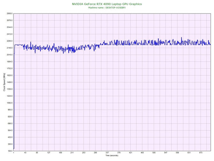Click the 211 time axis tick label
The width and height of the screenshot is (214, 161).
click(72, 153)
